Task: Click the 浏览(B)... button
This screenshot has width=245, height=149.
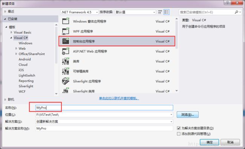Action: (x=188, y=115)
